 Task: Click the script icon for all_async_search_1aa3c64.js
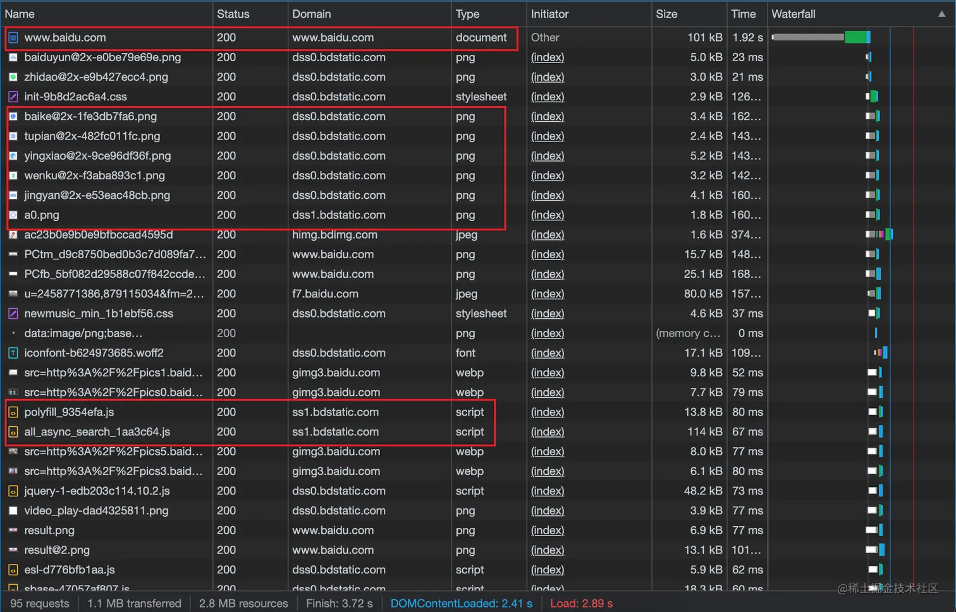pos(13,432)
